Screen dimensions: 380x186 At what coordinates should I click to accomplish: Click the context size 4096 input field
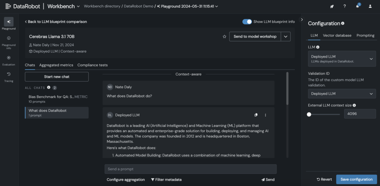[x=360, y=114]
